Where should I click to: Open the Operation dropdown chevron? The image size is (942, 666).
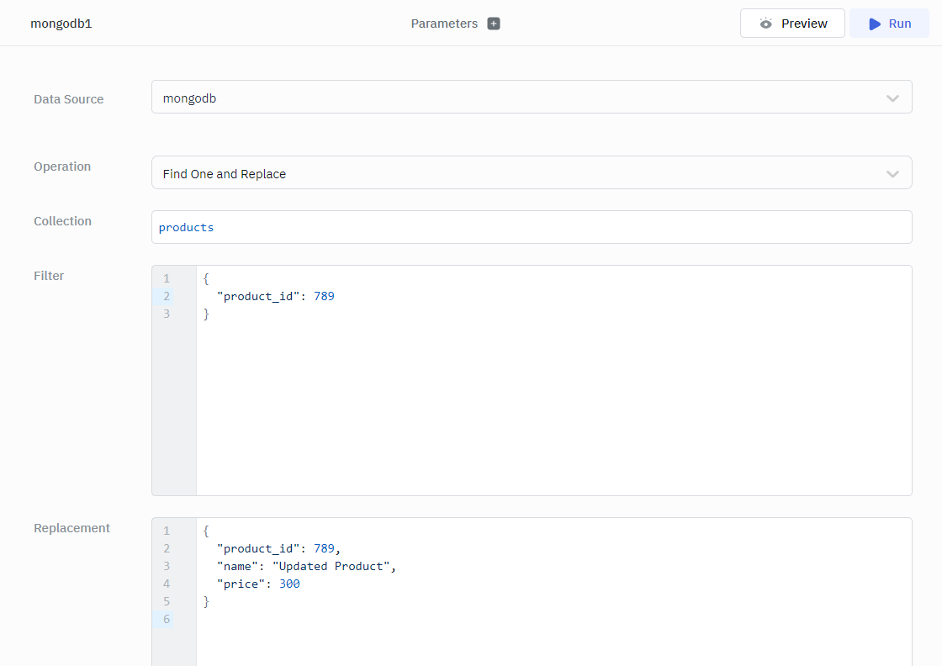[892, 174]
